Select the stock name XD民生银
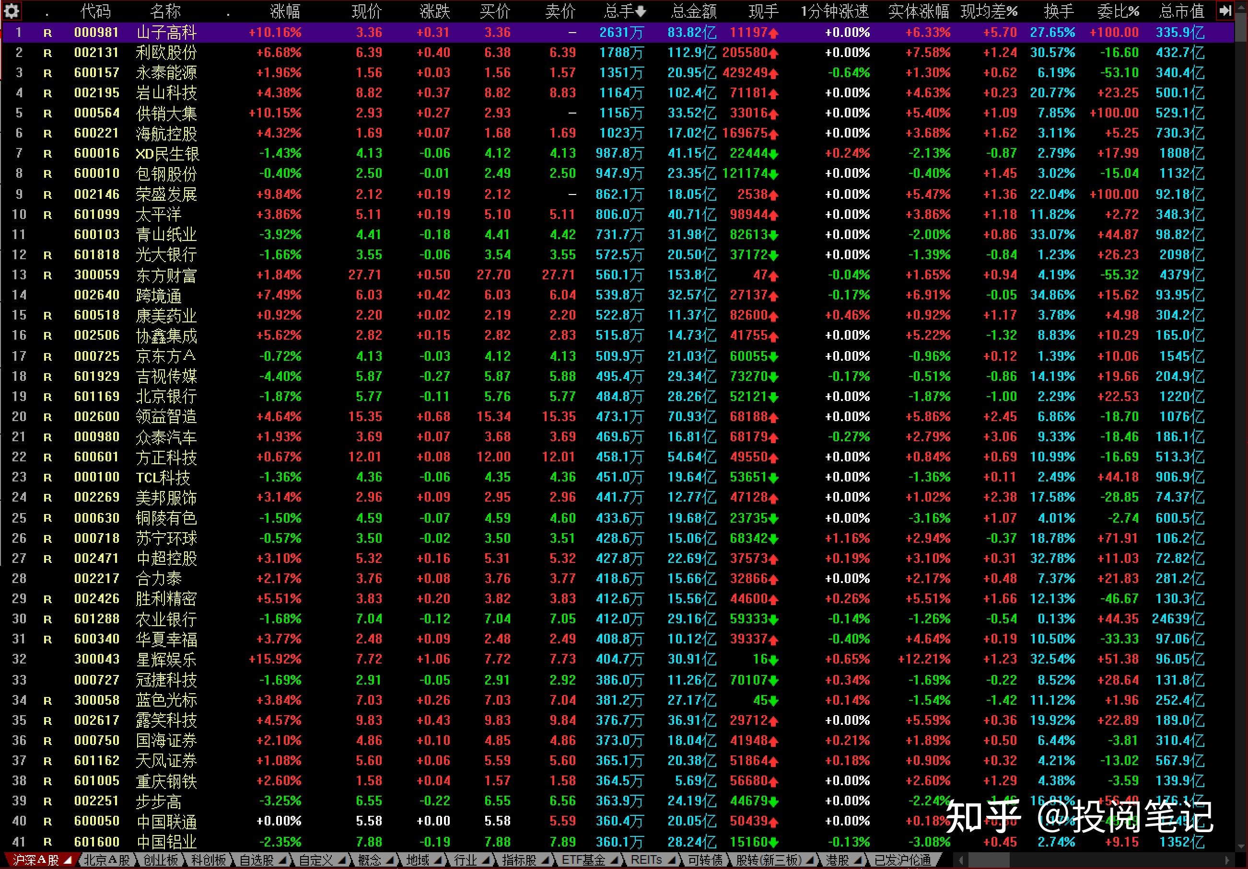Viewport: 1248px width, 869px height. (167, 154)
